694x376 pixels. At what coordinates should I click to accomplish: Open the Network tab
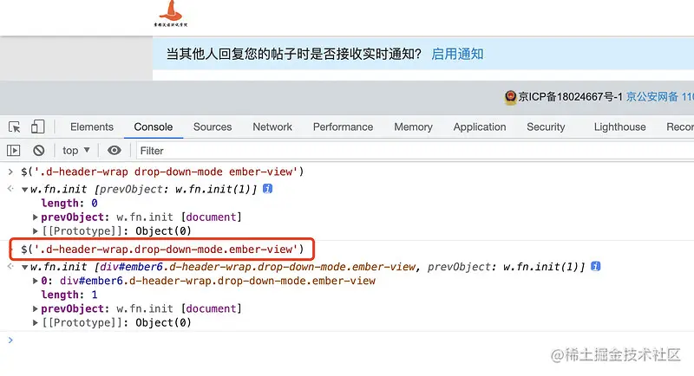click(272, 126)
